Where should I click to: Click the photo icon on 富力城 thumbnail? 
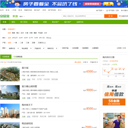tap(1, 79)
